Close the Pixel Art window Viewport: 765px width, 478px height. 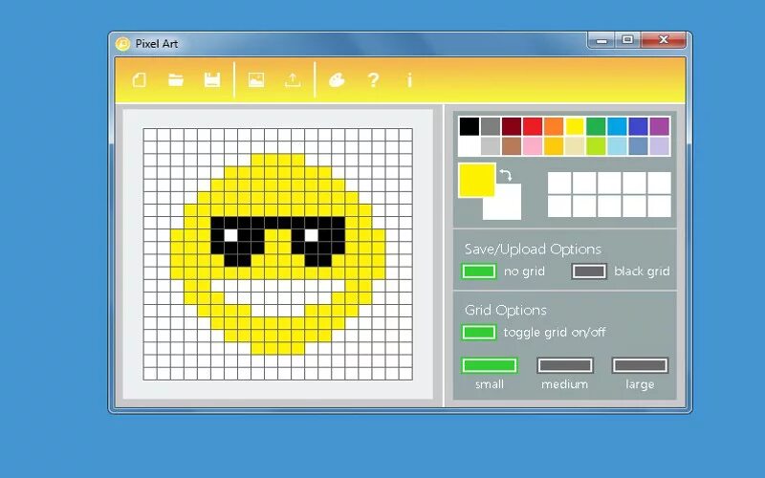pyautogui.click(x=664, y=40)
